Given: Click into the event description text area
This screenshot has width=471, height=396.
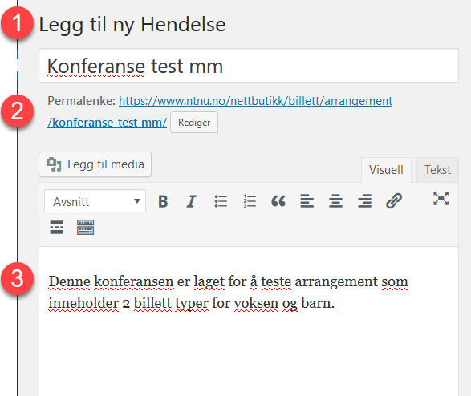Looking at the screenshot, I should pos(249,321).
